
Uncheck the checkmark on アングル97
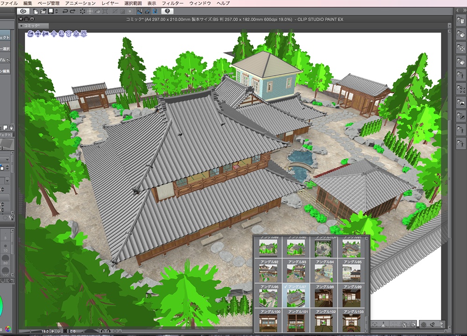pyautogui.click(x=285, y=287)
